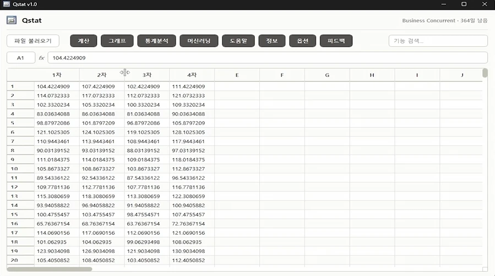Click the fx formula icon
Viewport: 495px width, 276px height.
(41, 58)
